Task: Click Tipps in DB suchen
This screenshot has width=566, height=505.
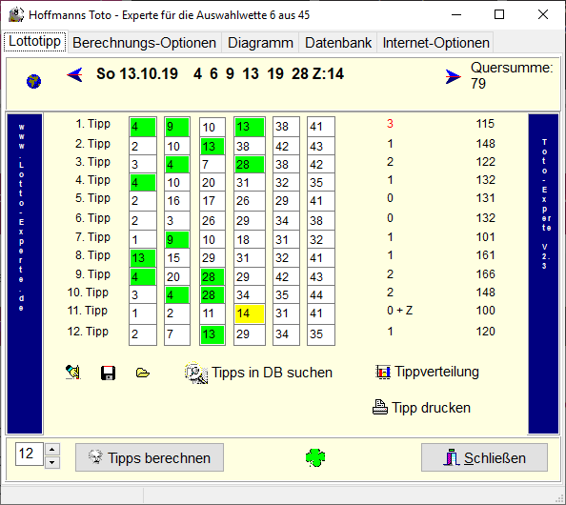Action: point(258,373)
